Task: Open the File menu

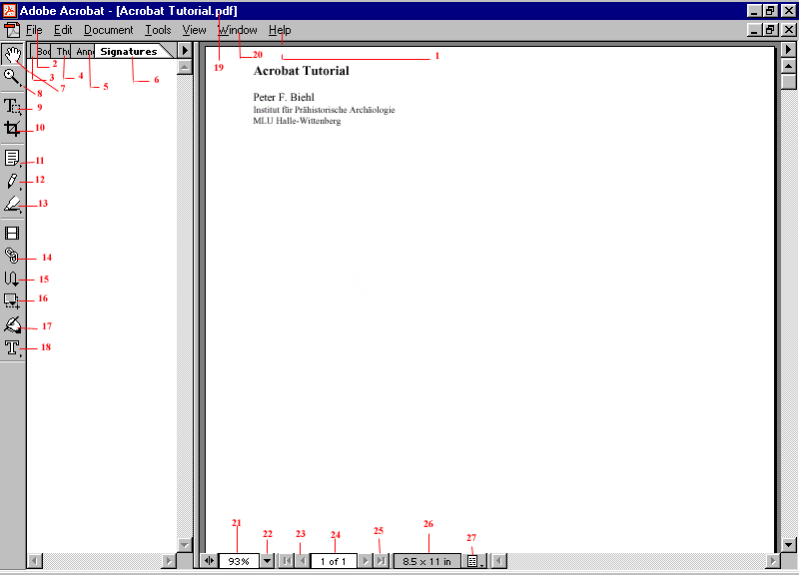Action: pos(34,30)
